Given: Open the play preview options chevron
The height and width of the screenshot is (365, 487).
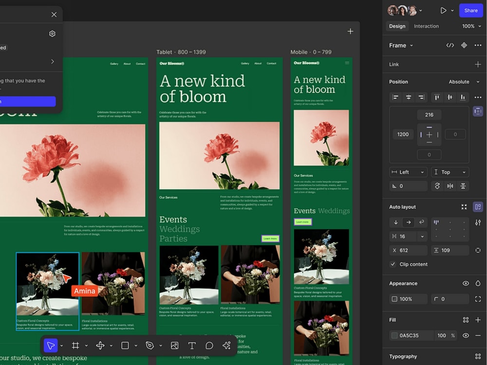Looking at the screenshot, I should click(452, 11).
